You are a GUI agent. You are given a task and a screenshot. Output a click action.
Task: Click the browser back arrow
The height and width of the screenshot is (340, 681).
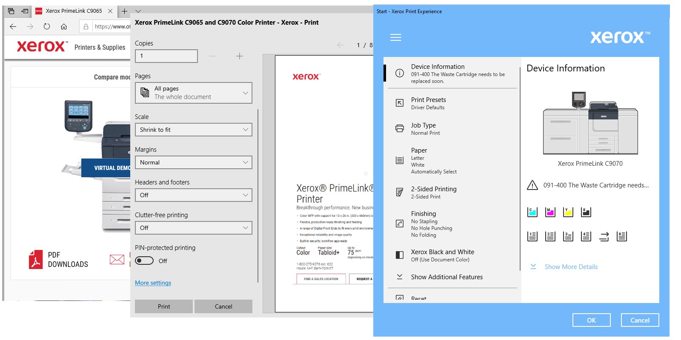click(x=13, y=26)
